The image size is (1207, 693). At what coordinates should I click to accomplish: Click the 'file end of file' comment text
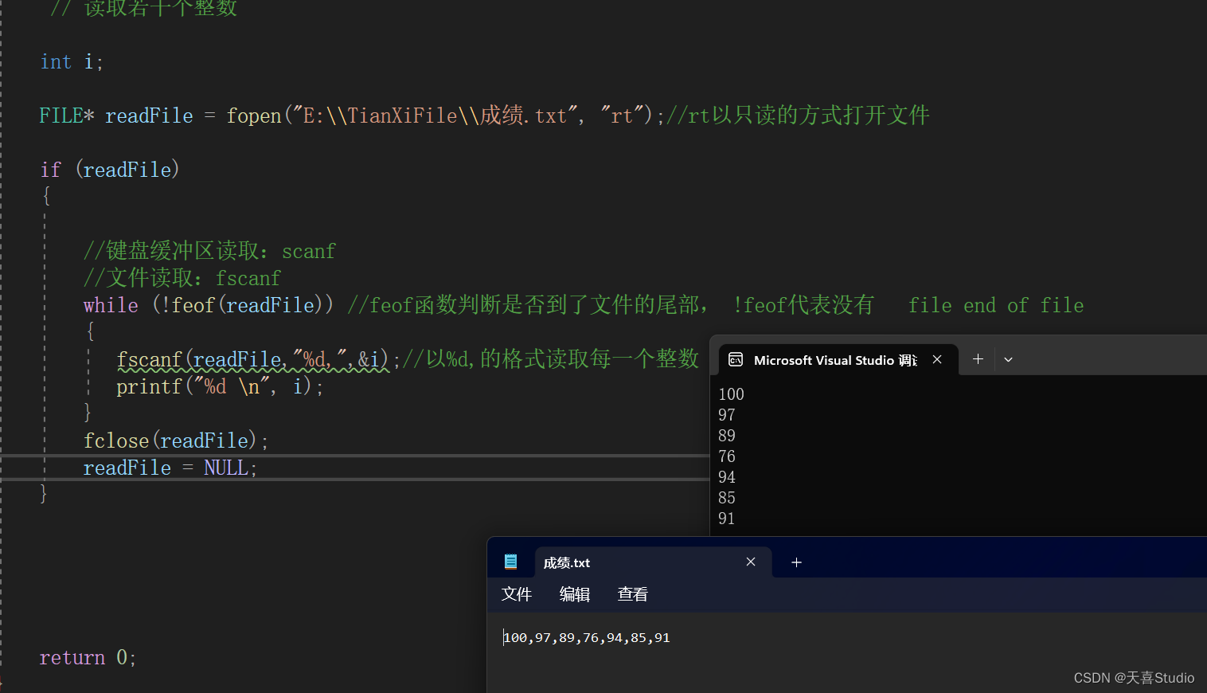(x=996, y=305)
